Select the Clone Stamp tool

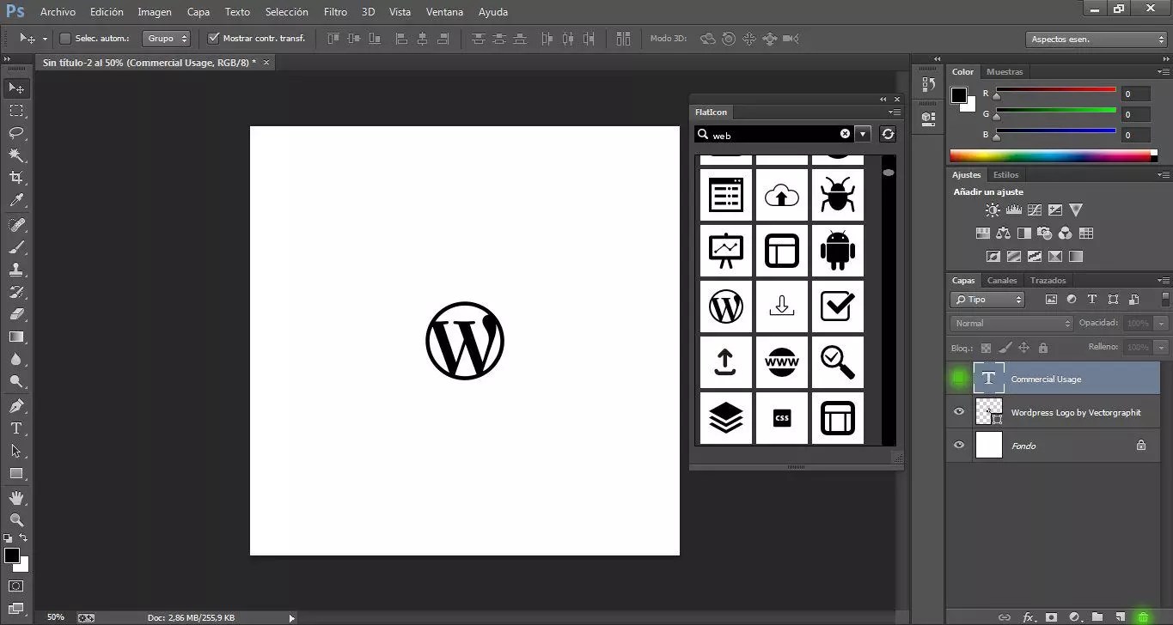pos(16,270)
